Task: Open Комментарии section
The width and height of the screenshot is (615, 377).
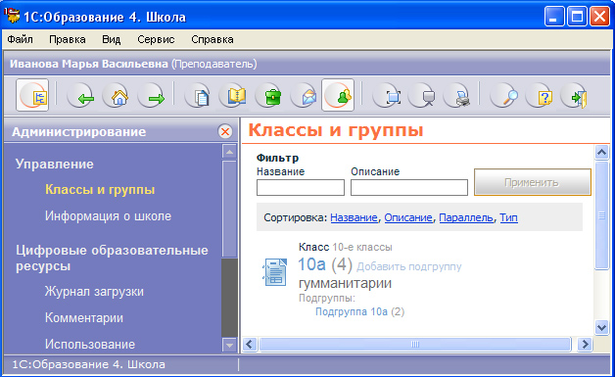Action: point(84,318)
